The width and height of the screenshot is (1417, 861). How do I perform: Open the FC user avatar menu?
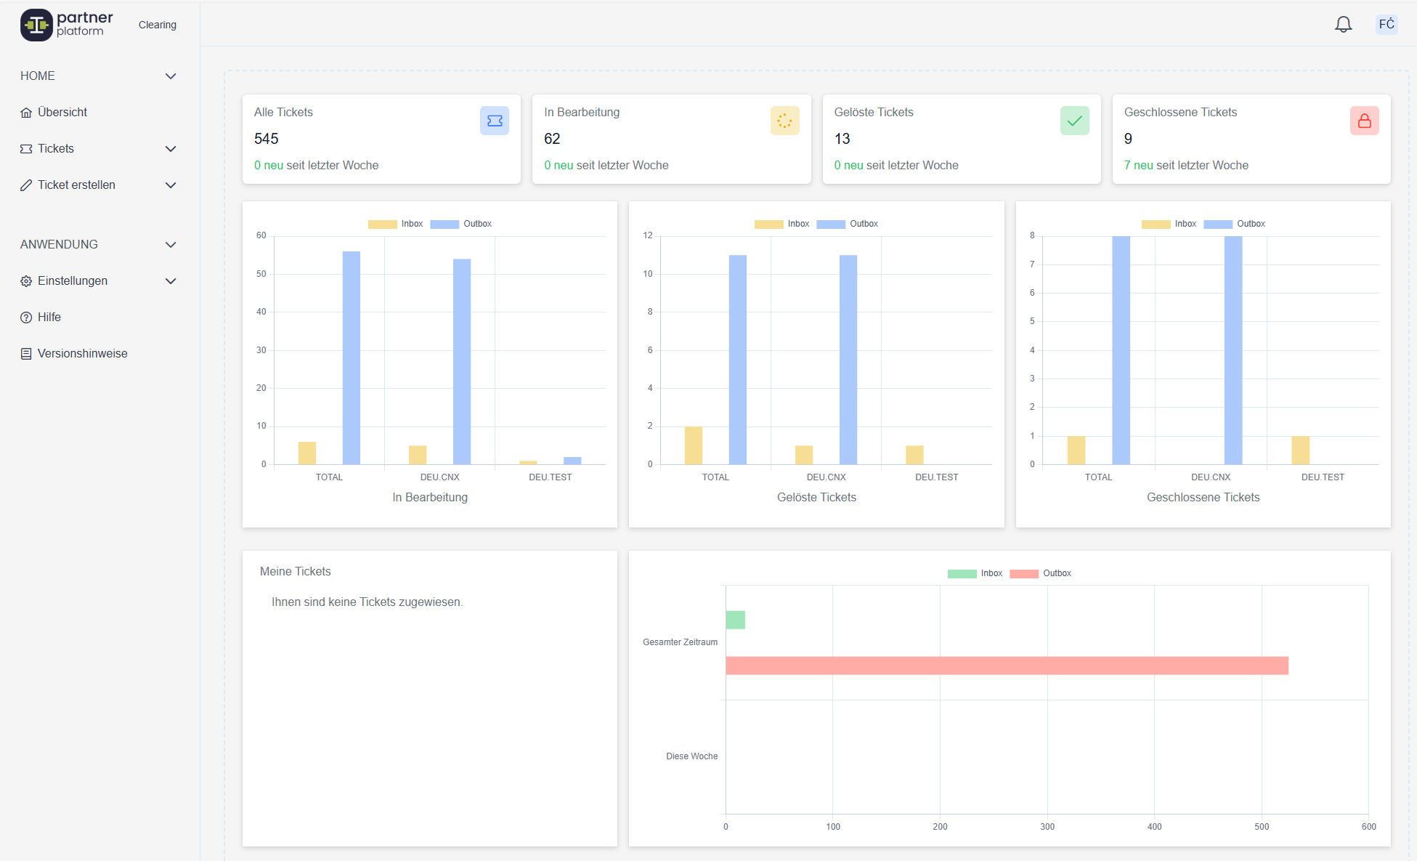(1386, 25)
